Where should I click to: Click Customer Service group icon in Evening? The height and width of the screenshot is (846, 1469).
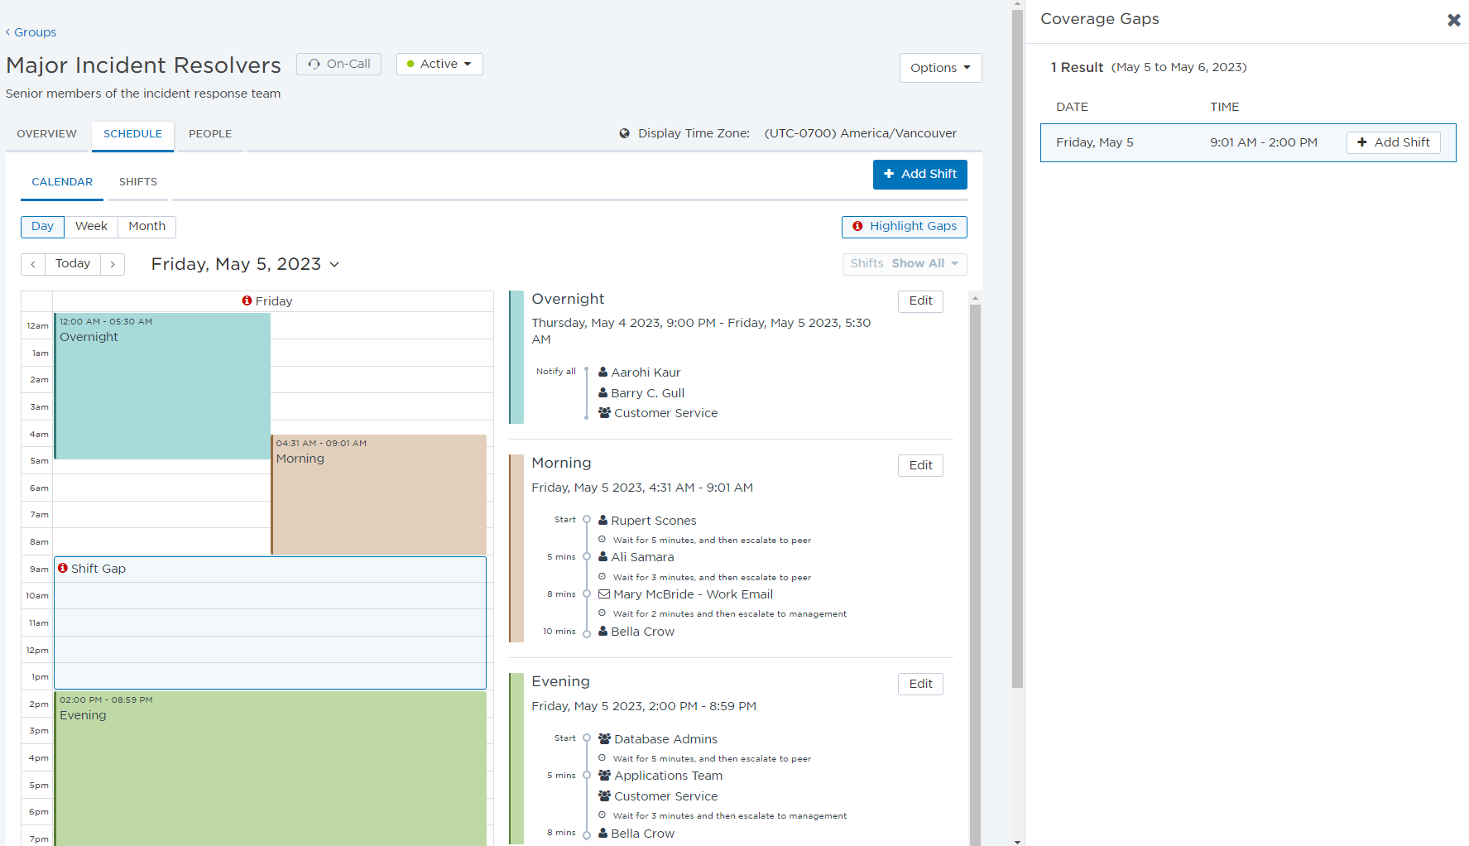[x=605, y=796]
